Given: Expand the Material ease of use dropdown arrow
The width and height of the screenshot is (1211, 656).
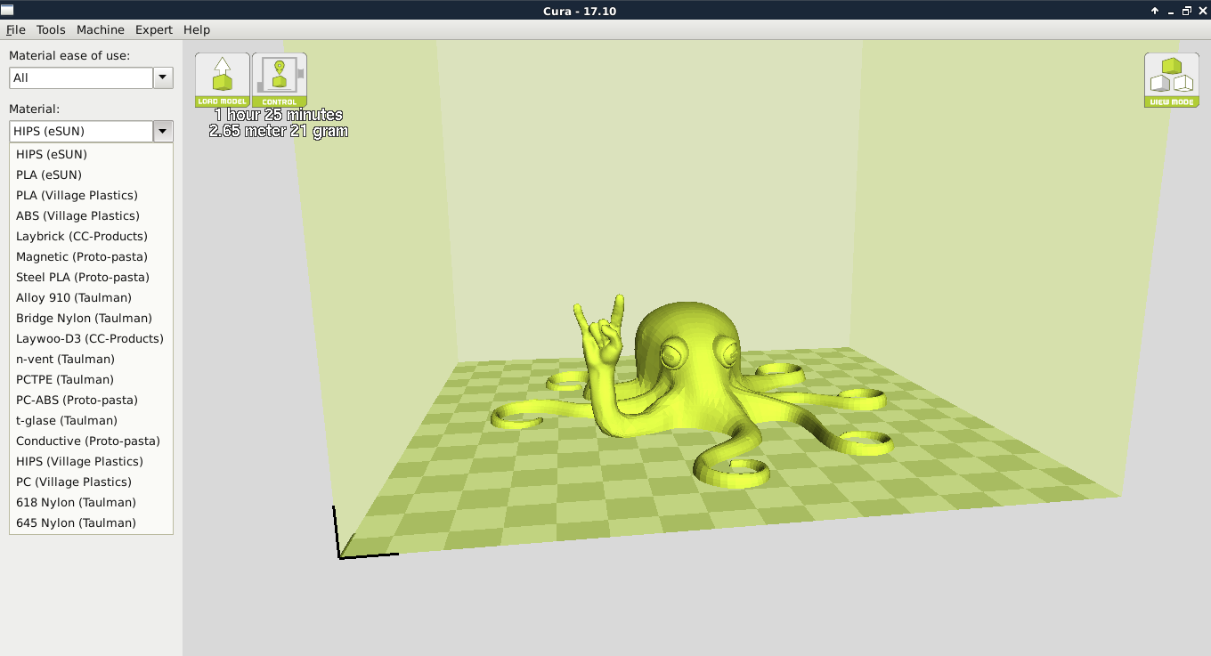Looking at the screenshot, I should pyautogui.click(x=163, y=77).
